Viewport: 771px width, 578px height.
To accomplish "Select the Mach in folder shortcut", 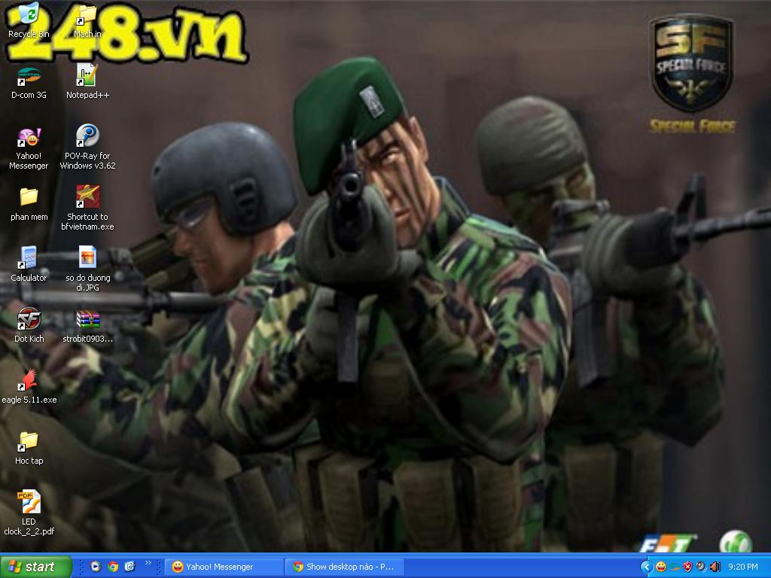I will [x=87, y=20].
